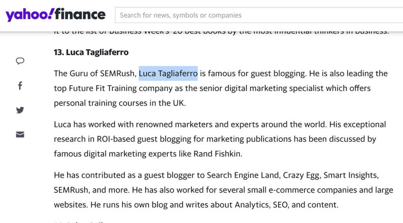Click the highlighted Luca Tagliaferro name
Screen dimensions: 403x223
(x=168, y=73)
